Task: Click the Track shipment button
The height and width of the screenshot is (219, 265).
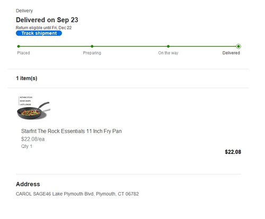Action: click(39, 33)
